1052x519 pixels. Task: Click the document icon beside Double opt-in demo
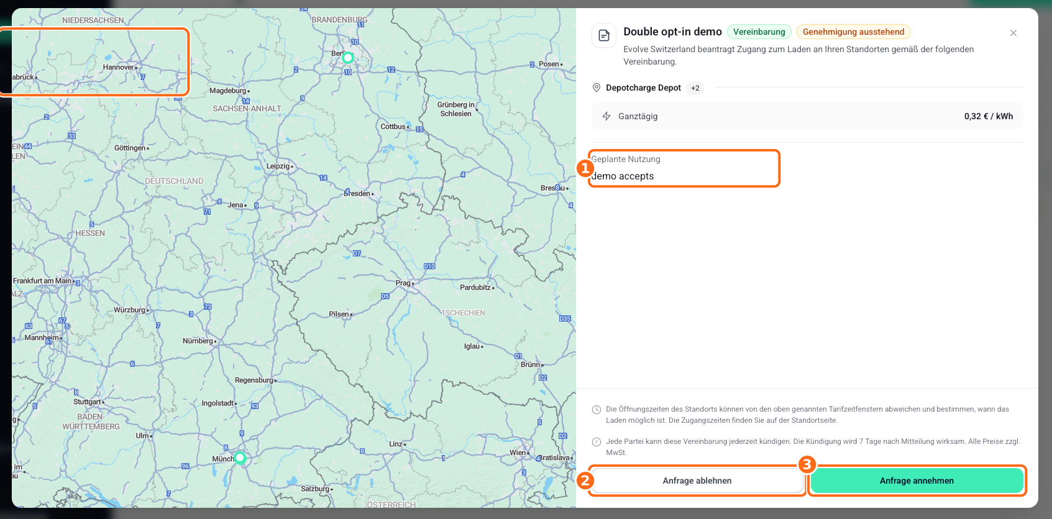(603, 35)
